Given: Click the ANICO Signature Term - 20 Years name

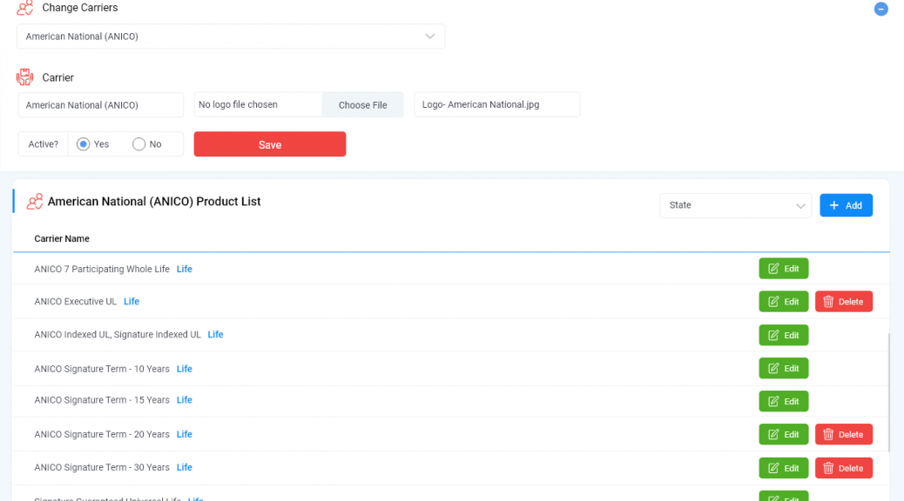Looking at the screenshot, I should 102,434.
